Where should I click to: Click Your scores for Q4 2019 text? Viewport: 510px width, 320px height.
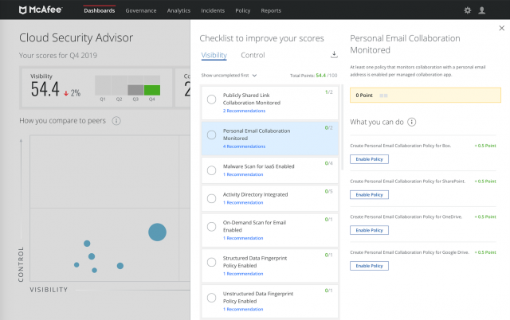point(58,56)
